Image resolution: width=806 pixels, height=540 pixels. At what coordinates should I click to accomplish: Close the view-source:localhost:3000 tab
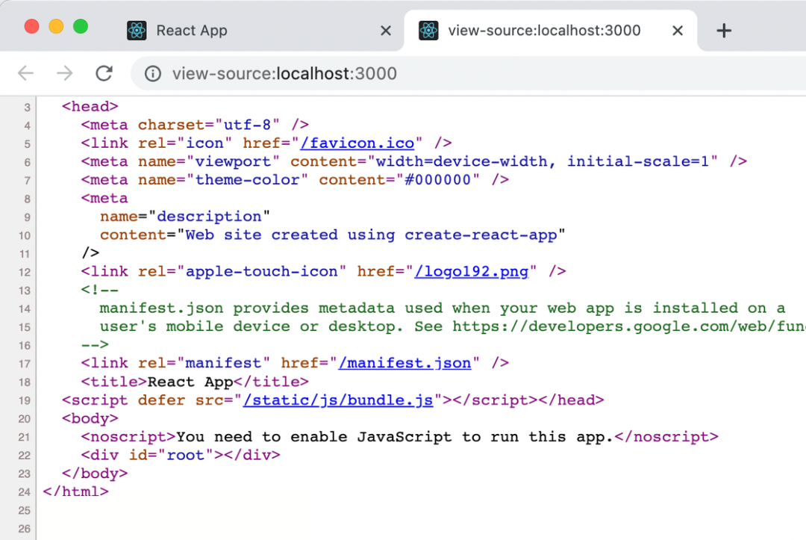pos(677,31)
